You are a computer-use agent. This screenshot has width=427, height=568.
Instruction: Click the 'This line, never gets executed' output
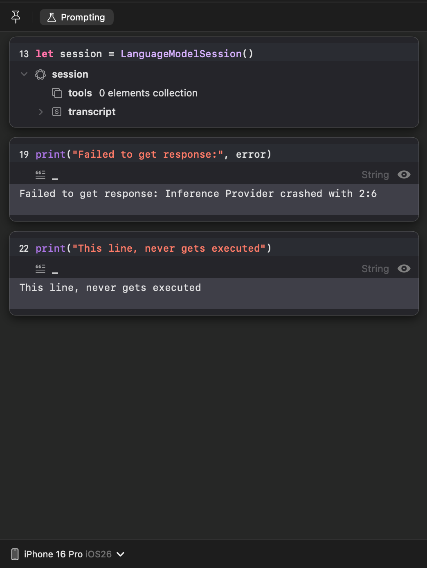click(110, 288)
